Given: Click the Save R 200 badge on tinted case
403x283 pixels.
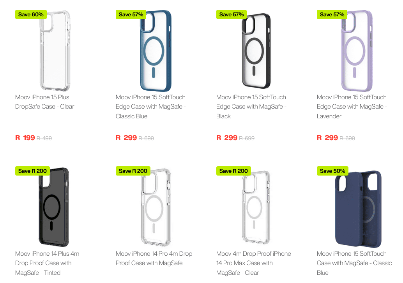Looking at the screenshot, I should [32, 171].
